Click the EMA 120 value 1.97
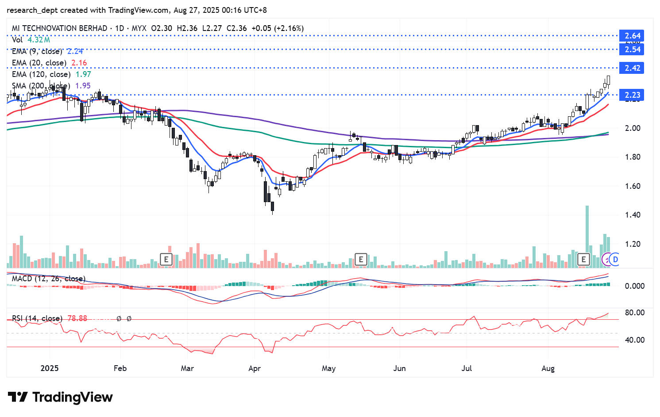Image resolution: width=660 pixels, height=417 pixels. (x=83, y=74)
